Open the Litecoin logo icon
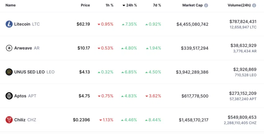Screen dimensions: 264x134 pyautogui.click(x=9, y=24)
